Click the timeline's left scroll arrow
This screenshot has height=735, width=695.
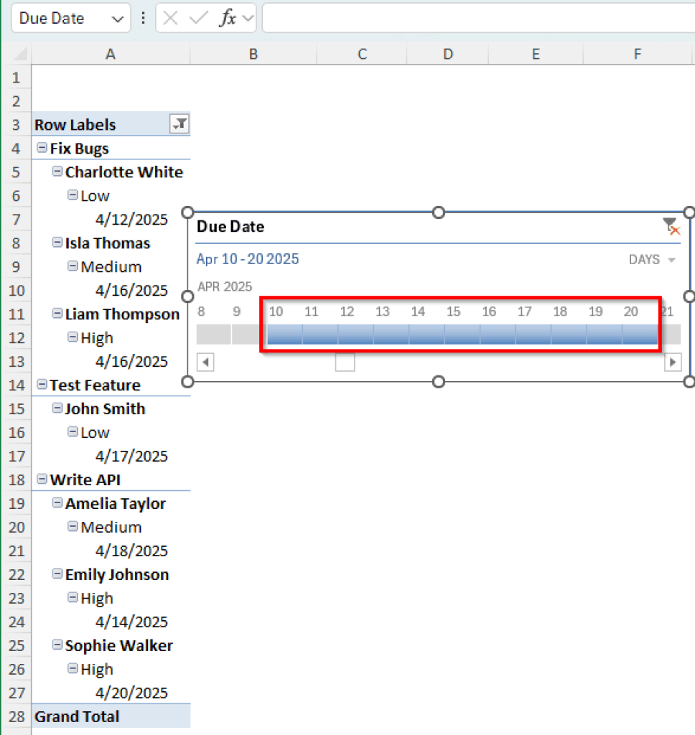(205, 362)
